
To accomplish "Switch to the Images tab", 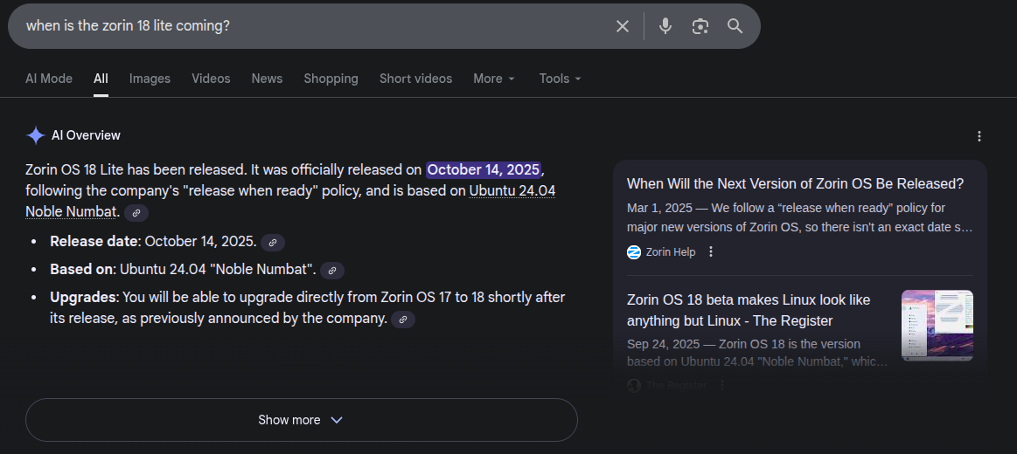I will [150, 79].
